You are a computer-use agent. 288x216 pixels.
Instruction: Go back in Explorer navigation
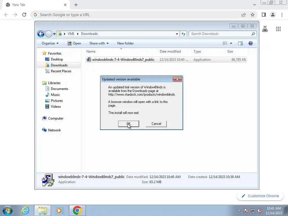pos(41,34)
